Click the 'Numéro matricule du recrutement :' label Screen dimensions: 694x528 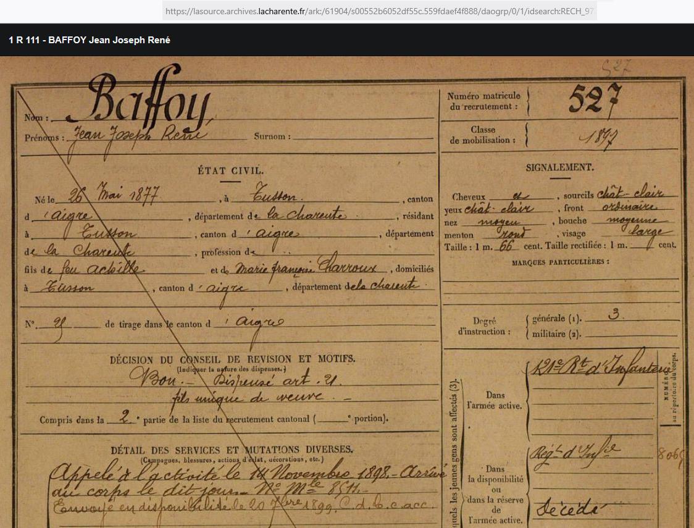[483, 101]
